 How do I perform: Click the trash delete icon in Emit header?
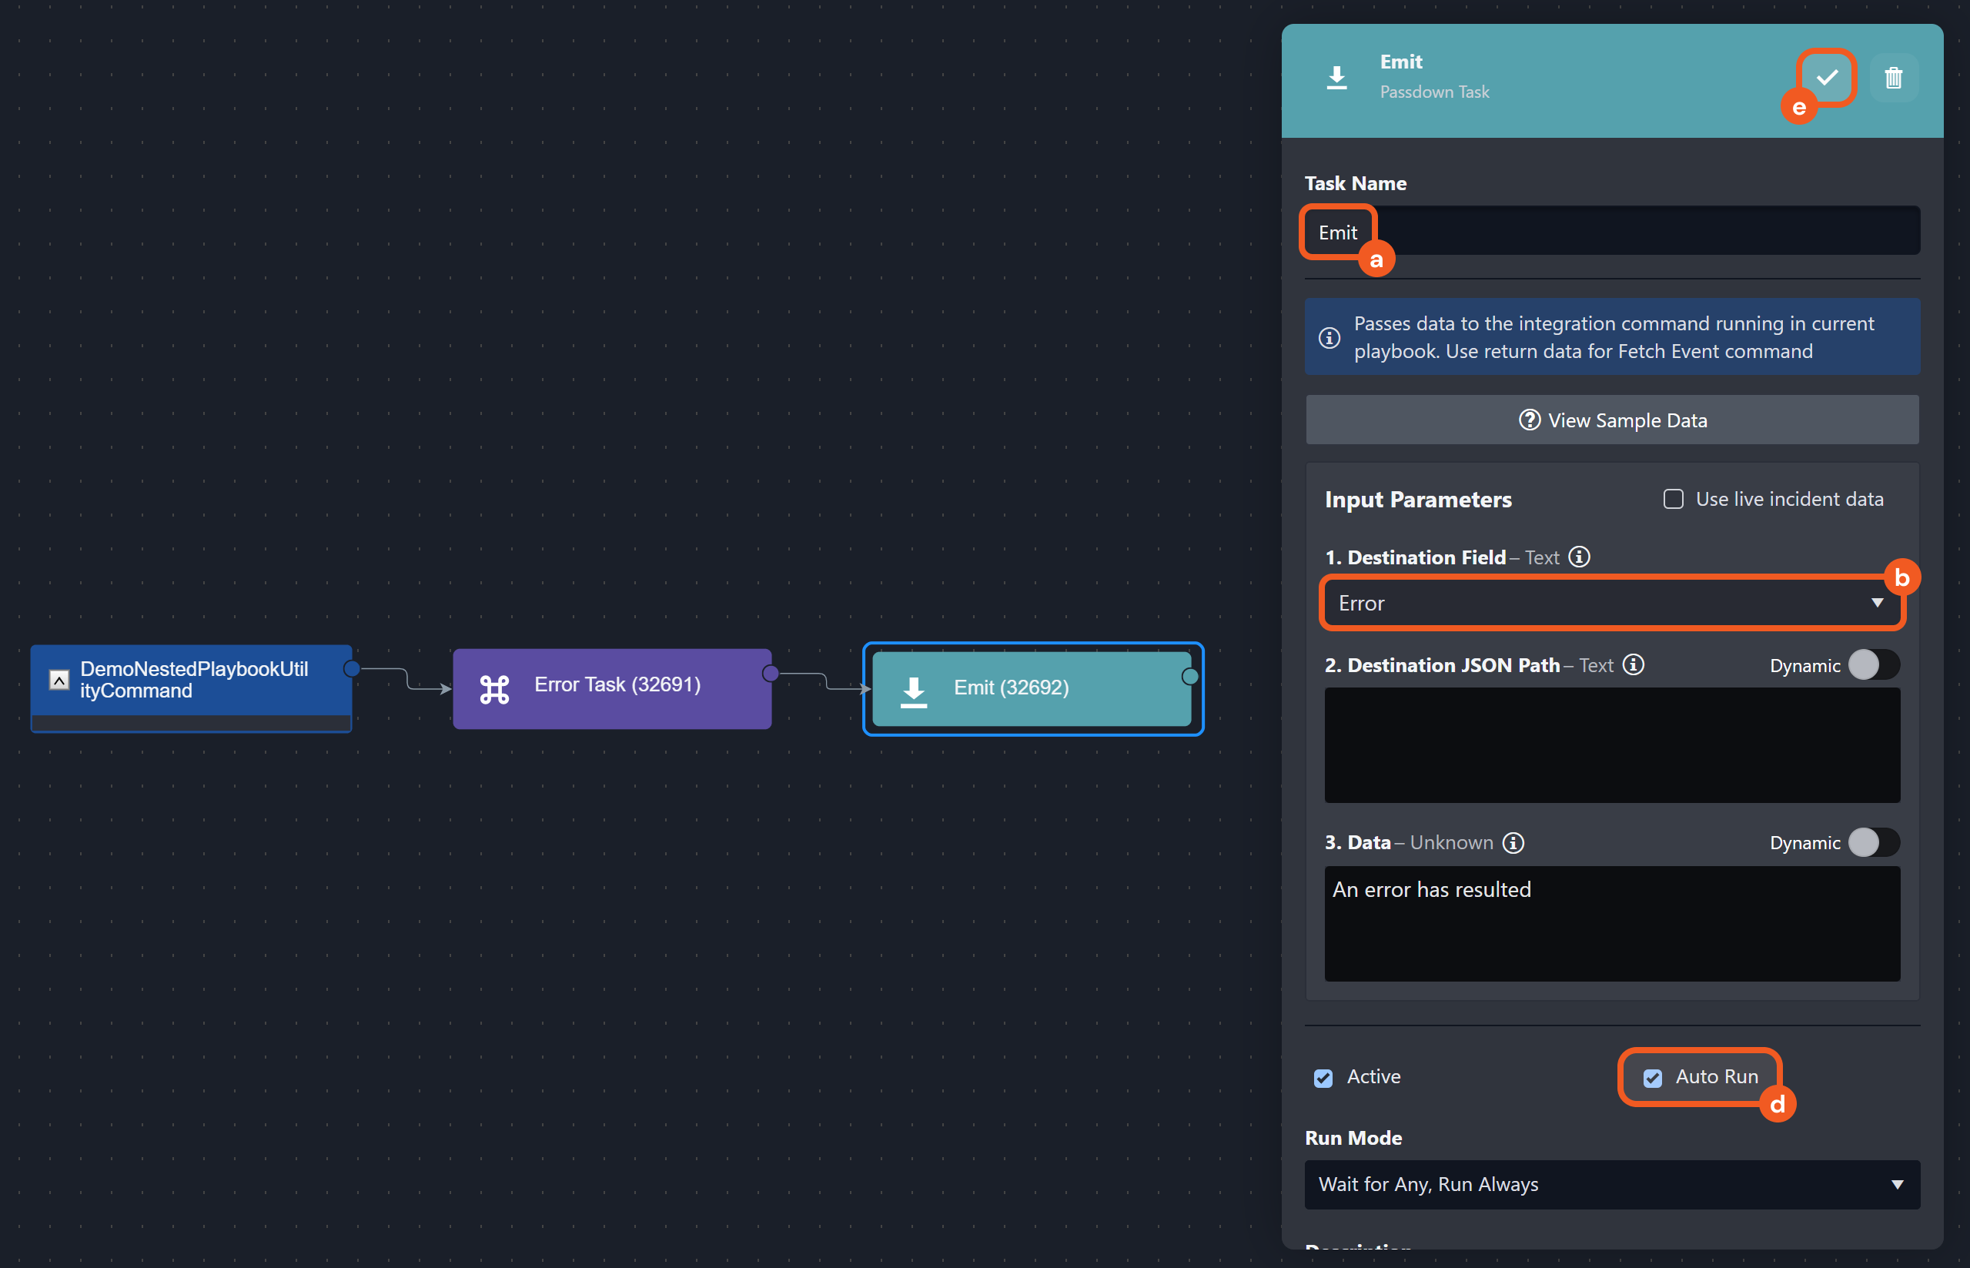click(1894, 78)
